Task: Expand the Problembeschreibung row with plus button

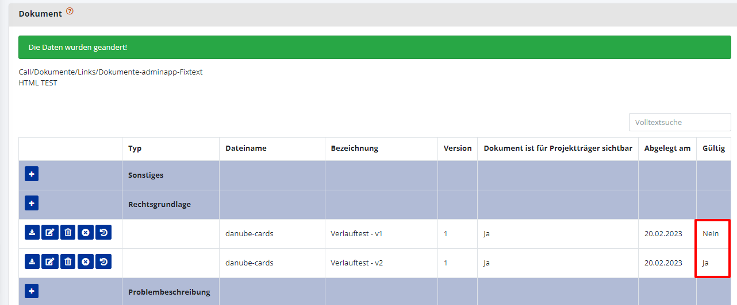Action: point(32,291)
